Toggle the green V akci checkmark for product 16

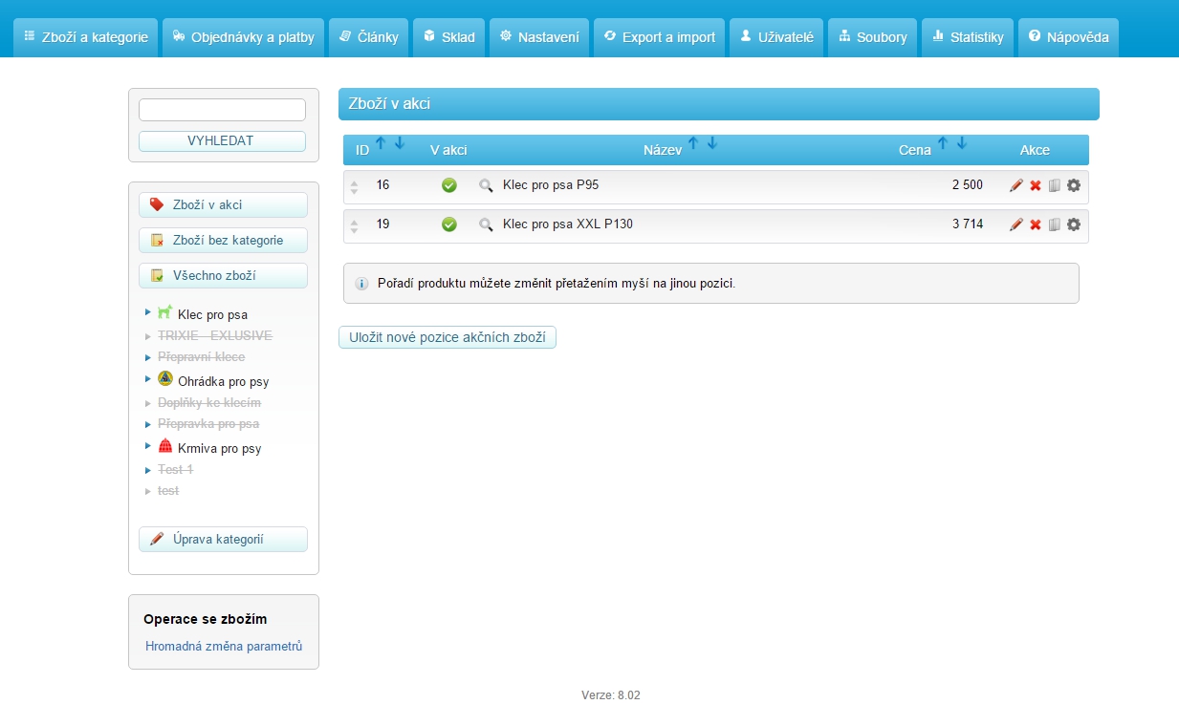(x=449, y=185)
